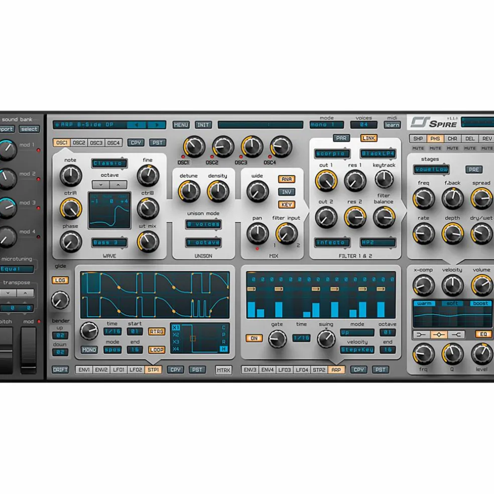Switch to the STP2 tab
This screenshot has width=494, height=494.
coord(319,369)
